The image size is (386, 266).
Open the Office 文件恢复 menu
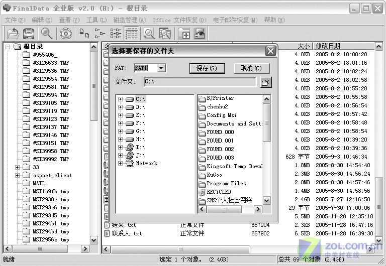tap(179, 20)
